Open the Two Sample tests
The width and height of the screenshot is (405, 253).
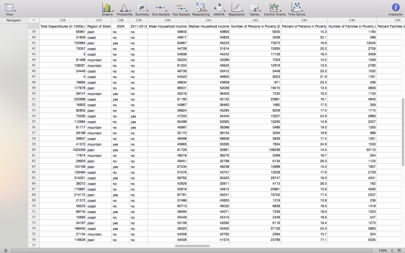coord(181,9)
